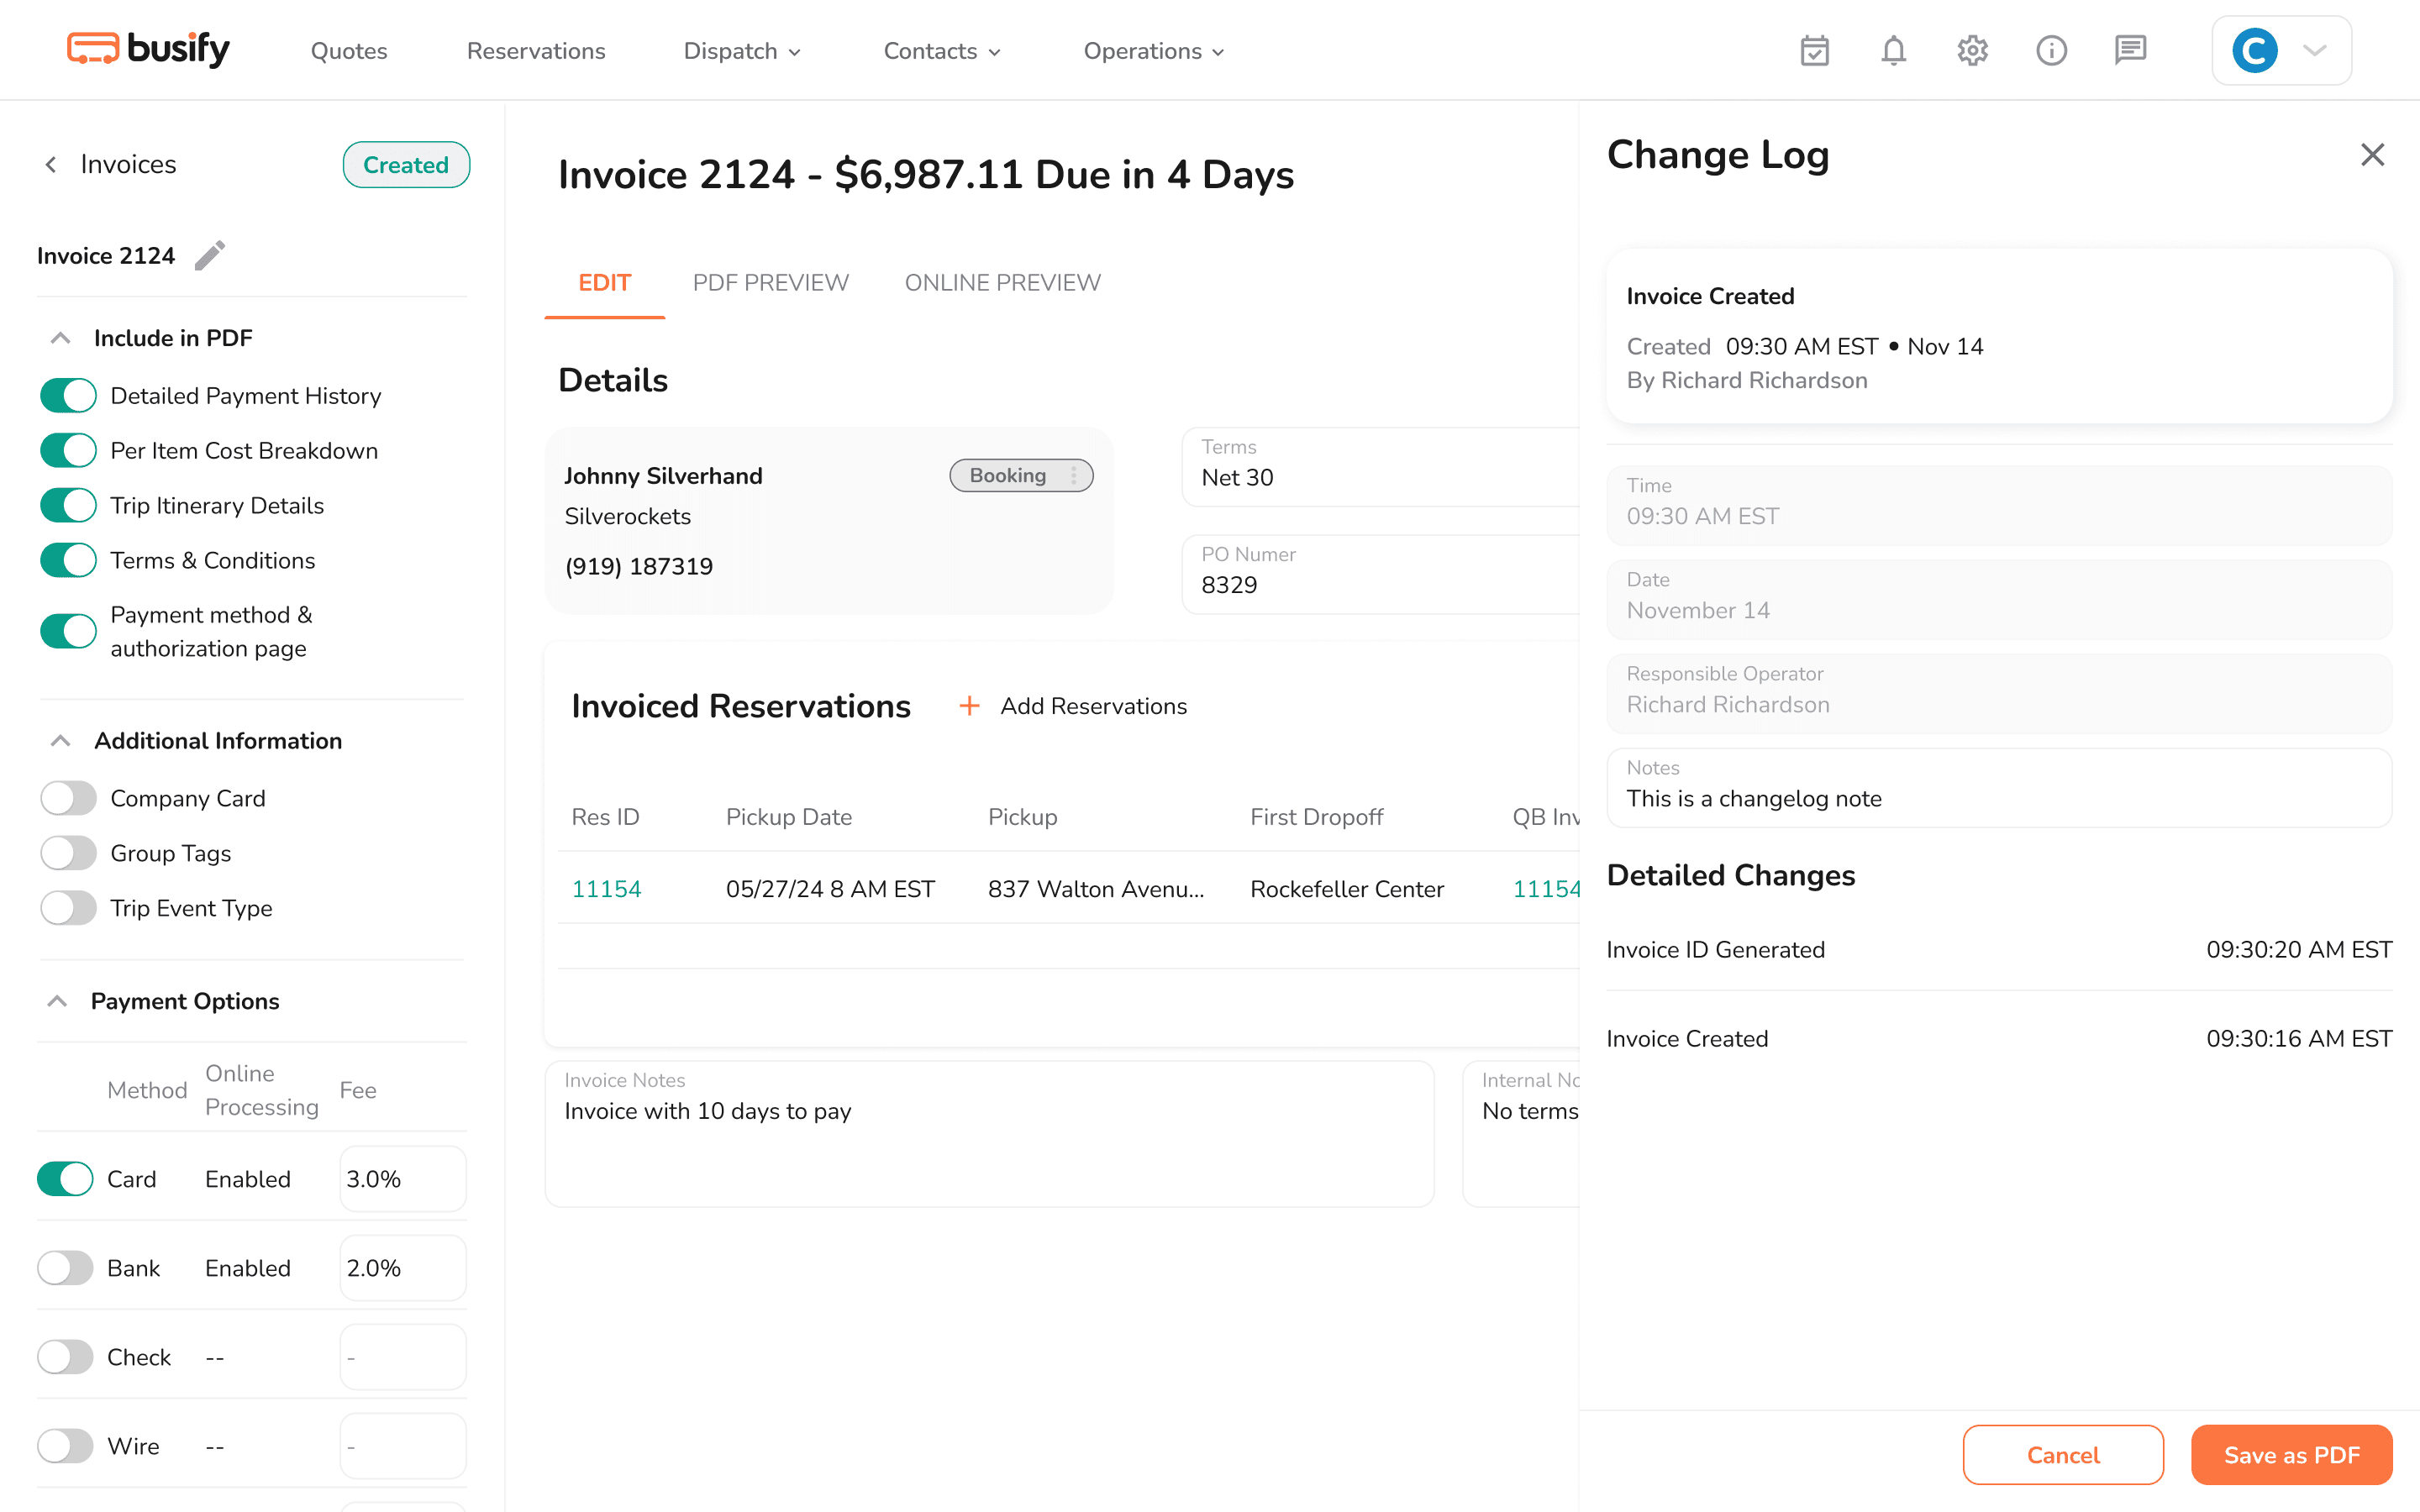Click the Wire fee field

point(403,1446)
